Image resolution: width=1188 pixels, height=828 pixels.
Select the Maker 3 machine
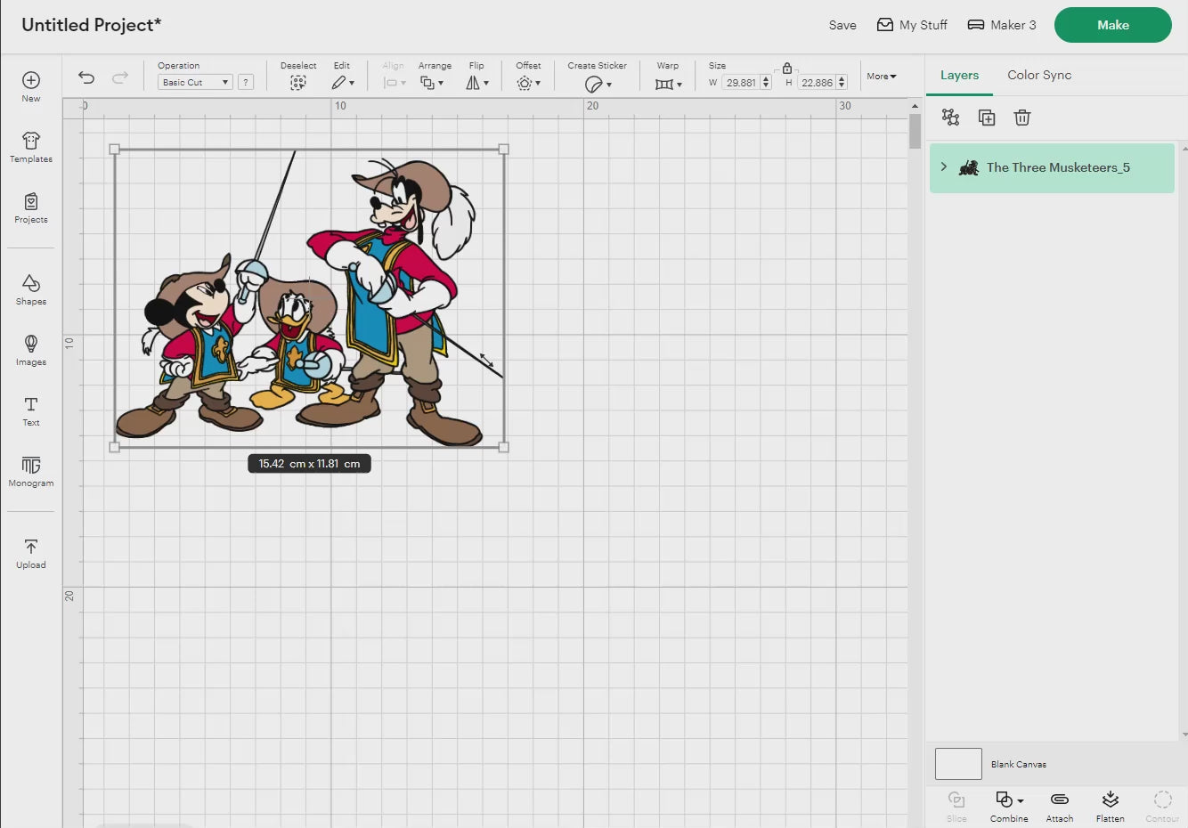point(1002,25)
